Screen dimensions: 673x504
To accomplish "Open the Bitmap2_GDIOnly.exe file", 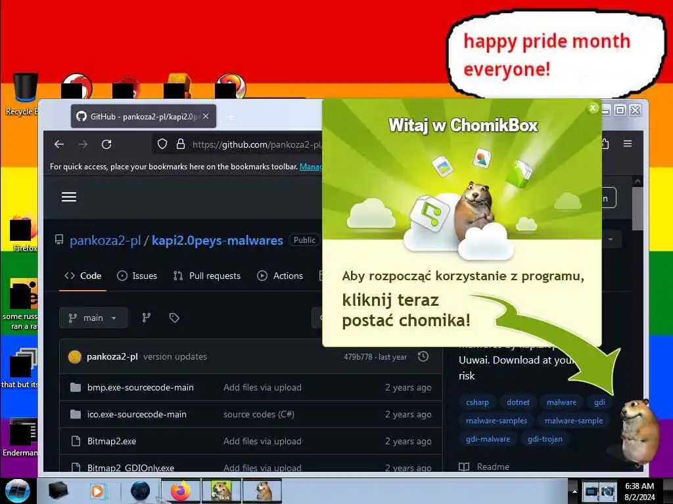I will 131,467.
